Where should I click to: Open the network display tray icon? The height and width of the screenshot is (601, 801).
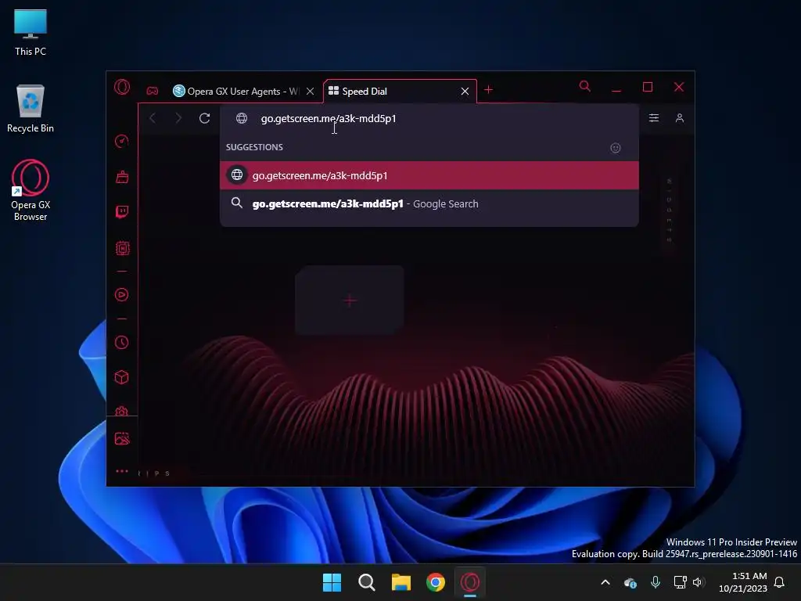tap(680, 582)
